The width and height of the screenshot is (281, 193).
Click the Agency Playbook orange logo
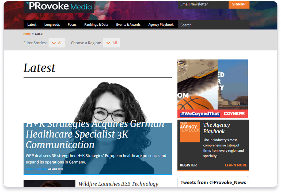click(189, 132)
